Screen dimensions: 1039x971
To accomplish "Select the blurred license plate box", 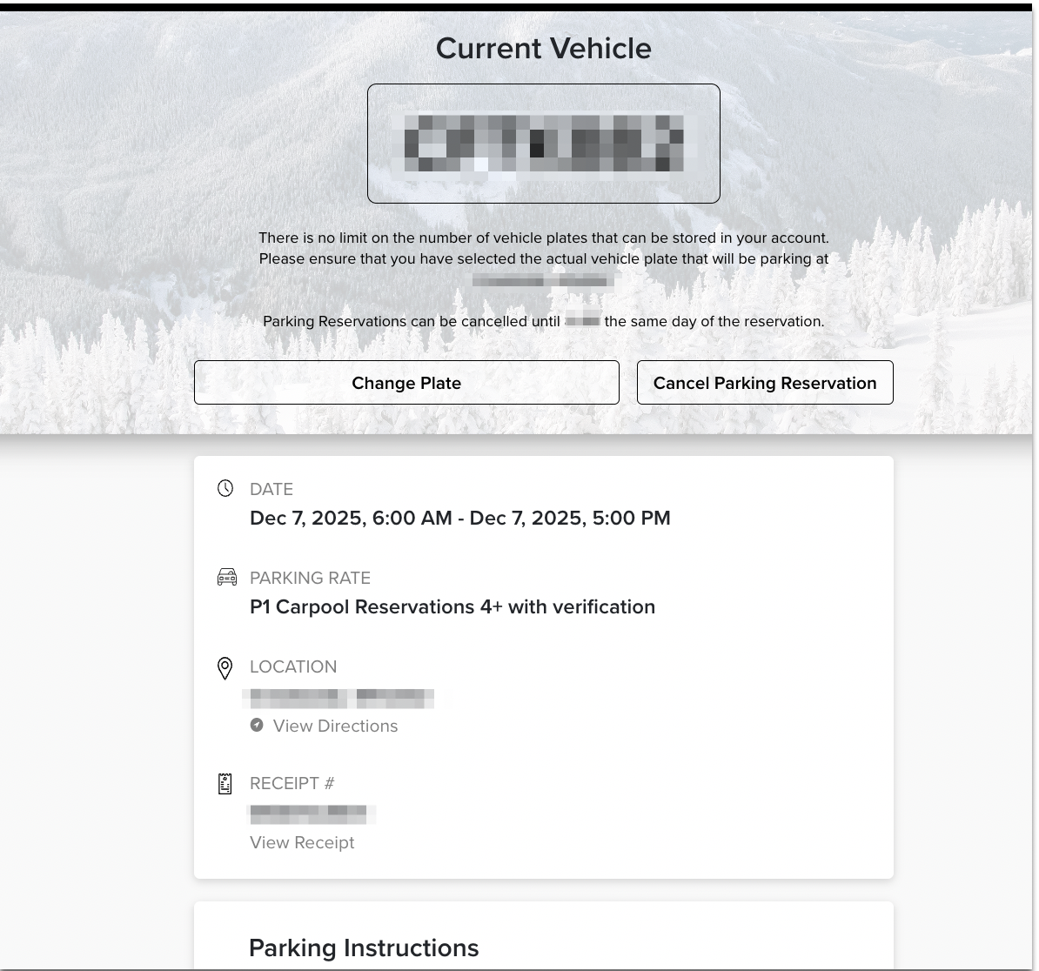I will click(543, 144).
